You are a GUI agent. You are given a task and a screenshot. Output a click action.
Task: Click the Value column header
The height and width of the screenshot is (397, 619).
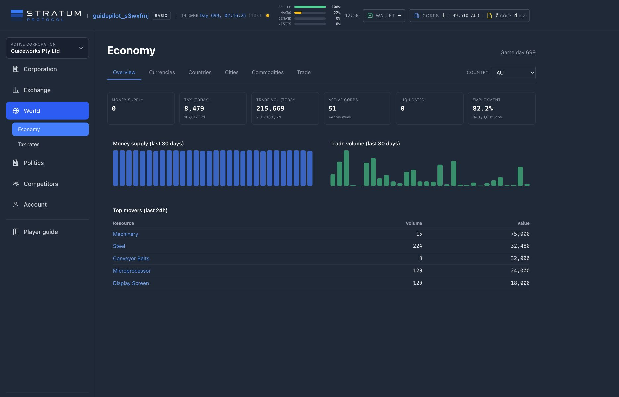523,223
